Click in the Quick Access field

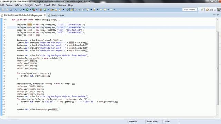coord(189,10)
